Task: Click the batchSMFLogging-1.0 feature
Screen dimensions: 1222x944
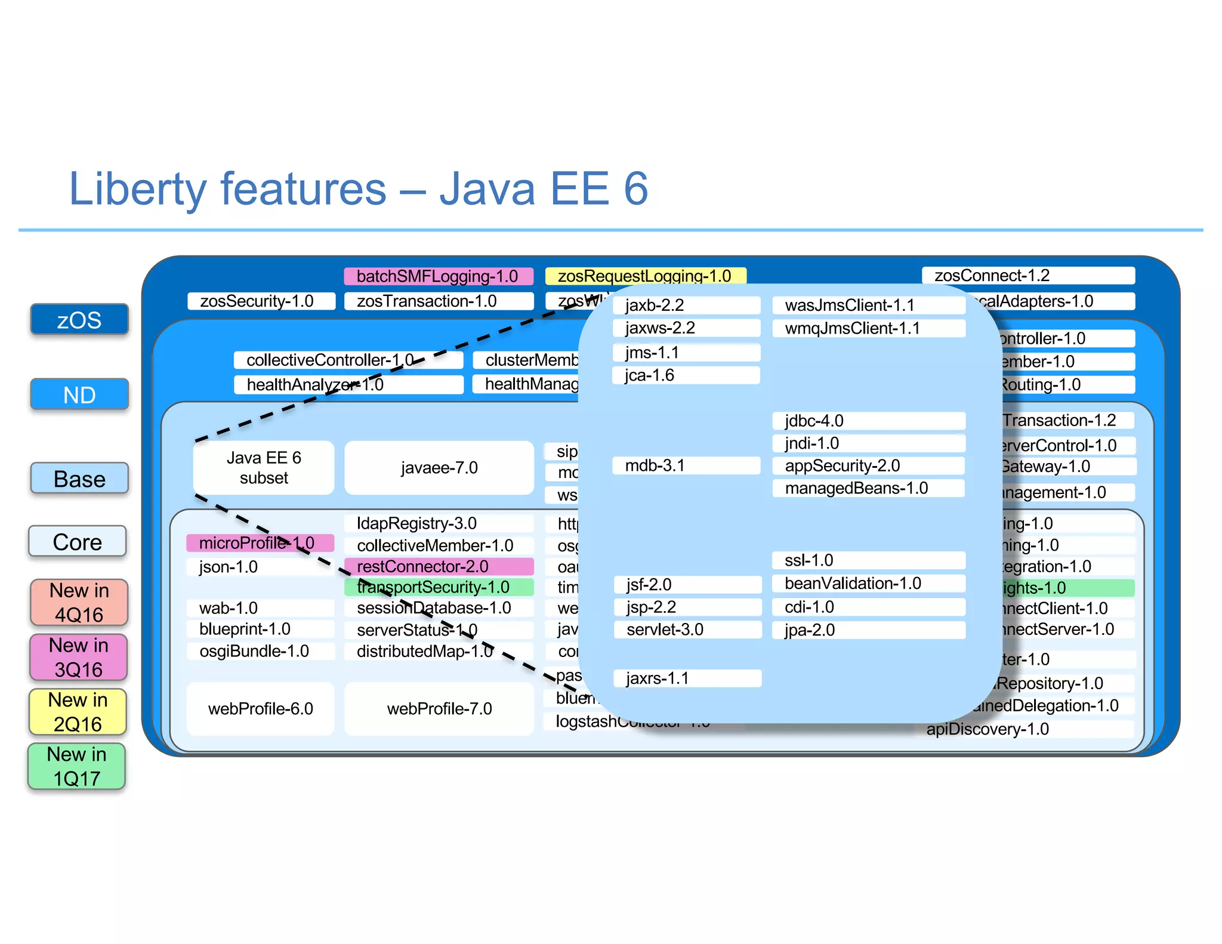Action: pos(438,276)
